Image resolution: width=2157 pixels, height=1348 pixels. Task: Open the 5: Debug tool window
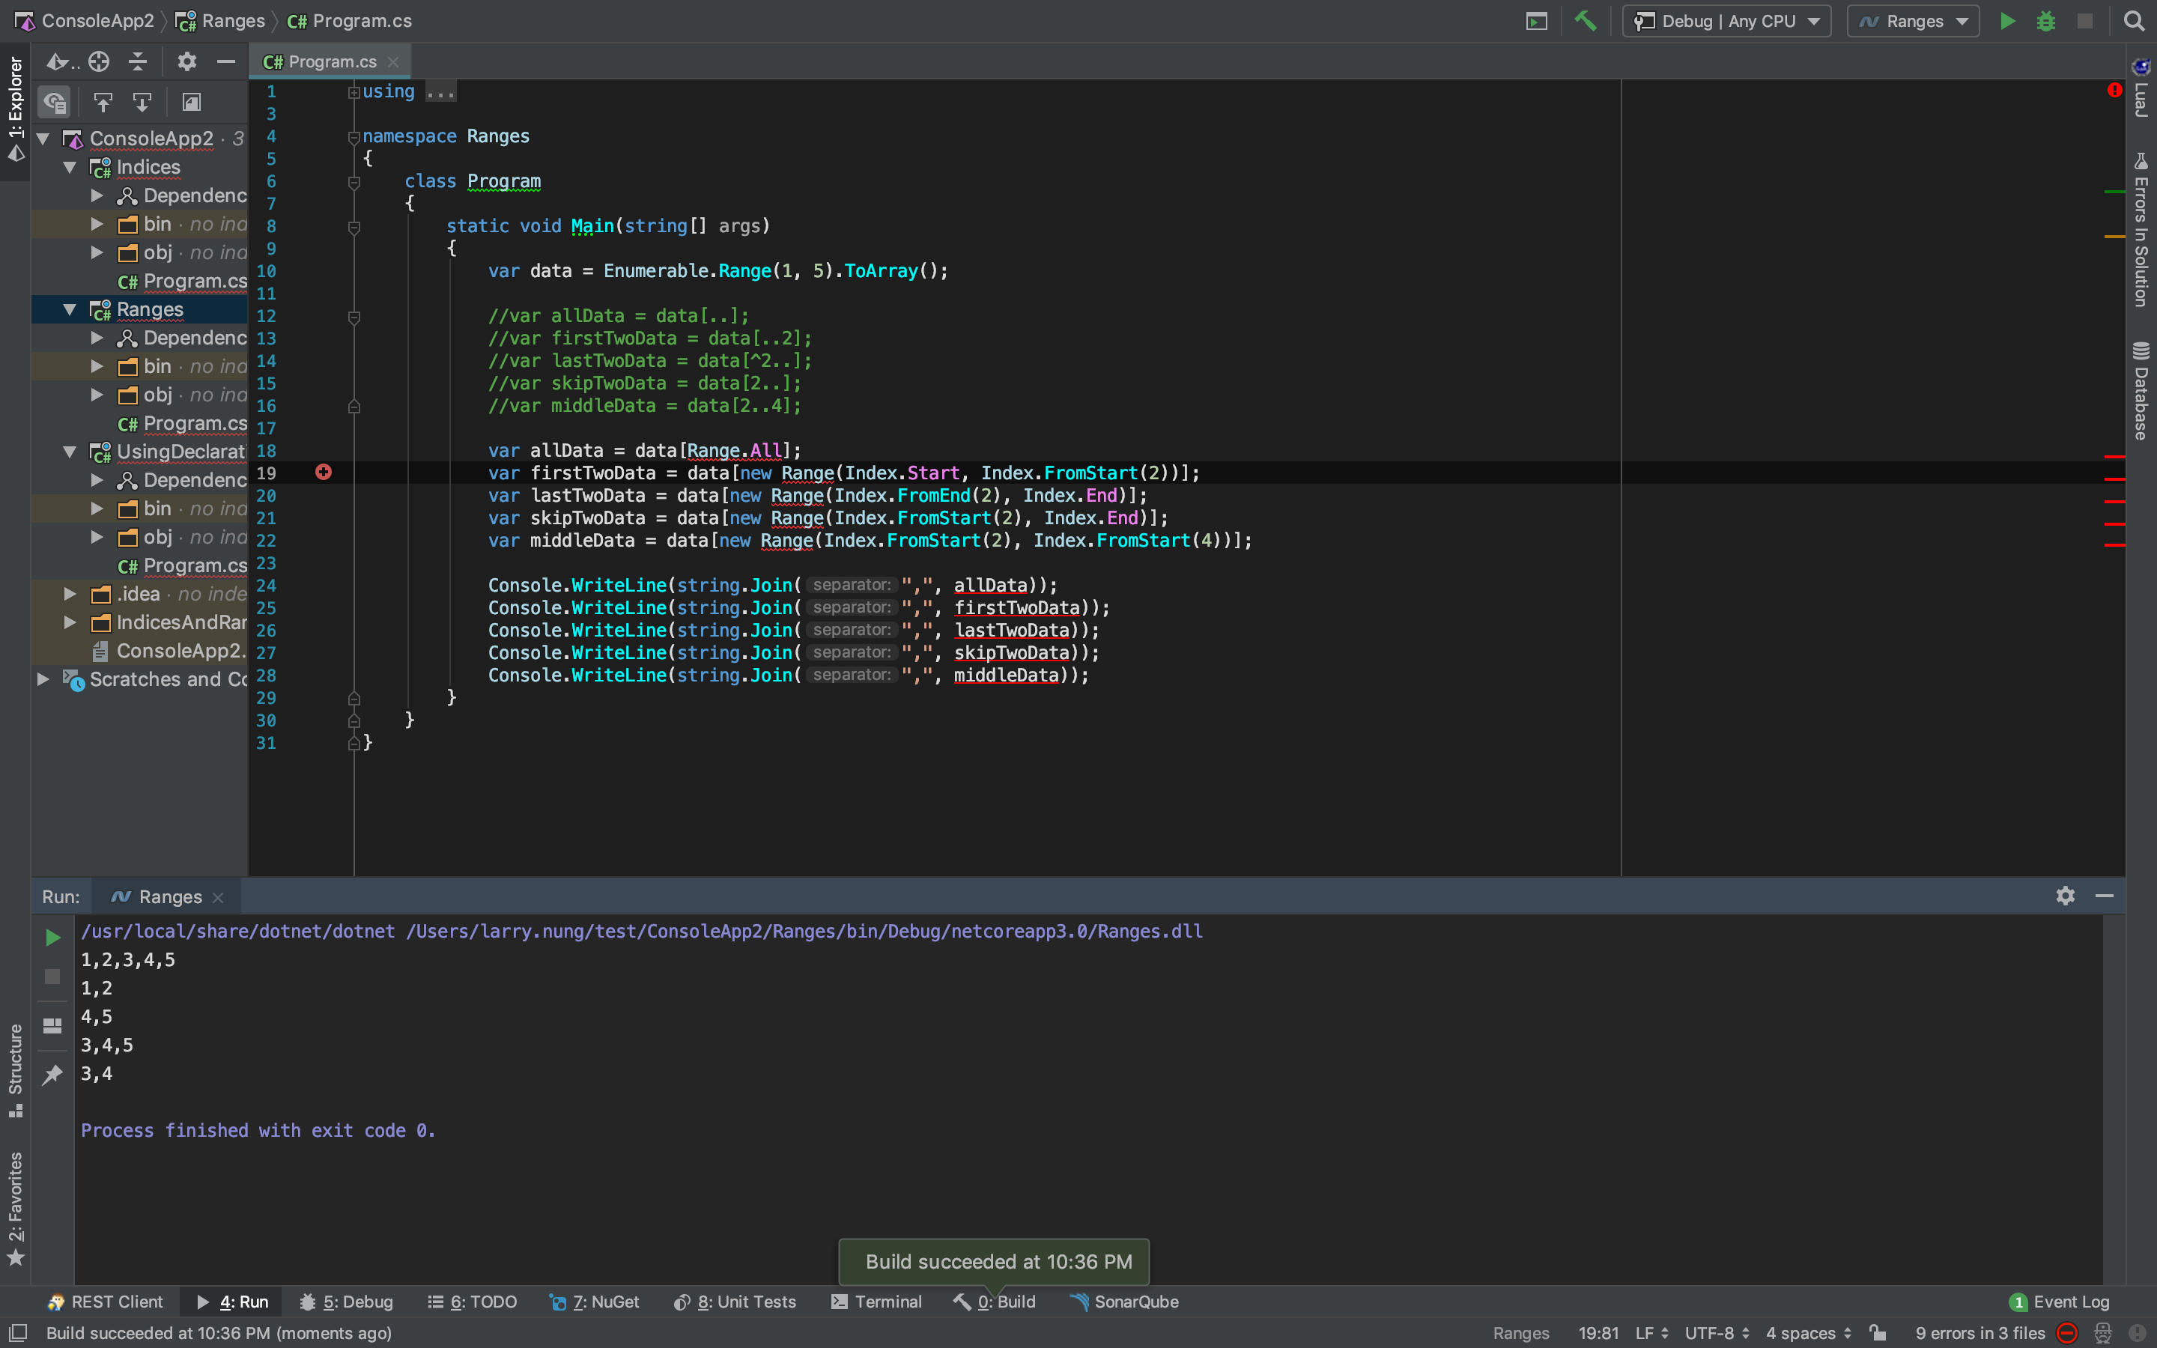pyautogui.click(x=346, y=1302)
